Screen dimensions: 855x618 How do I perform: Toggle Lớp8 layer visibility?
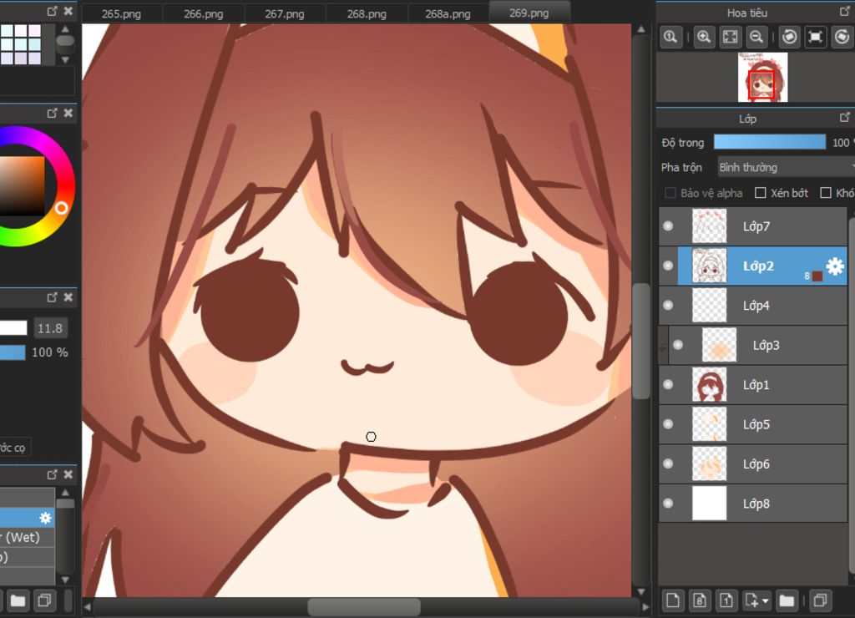click(668, 504)
